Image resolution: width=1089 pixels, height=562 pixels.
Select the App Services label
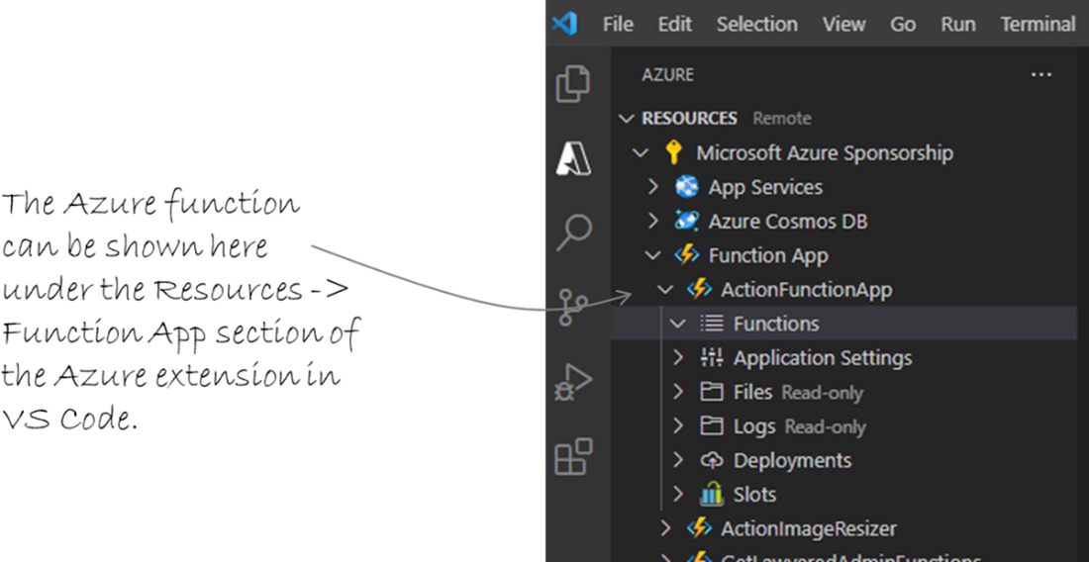[x=765, y=187]
